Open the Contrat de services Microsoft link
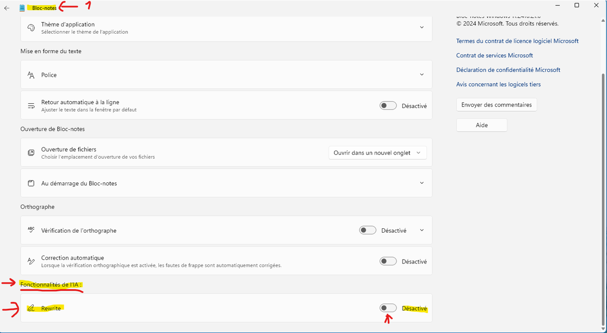The height and width of the screenshot is (333, 607). (495, 55)
